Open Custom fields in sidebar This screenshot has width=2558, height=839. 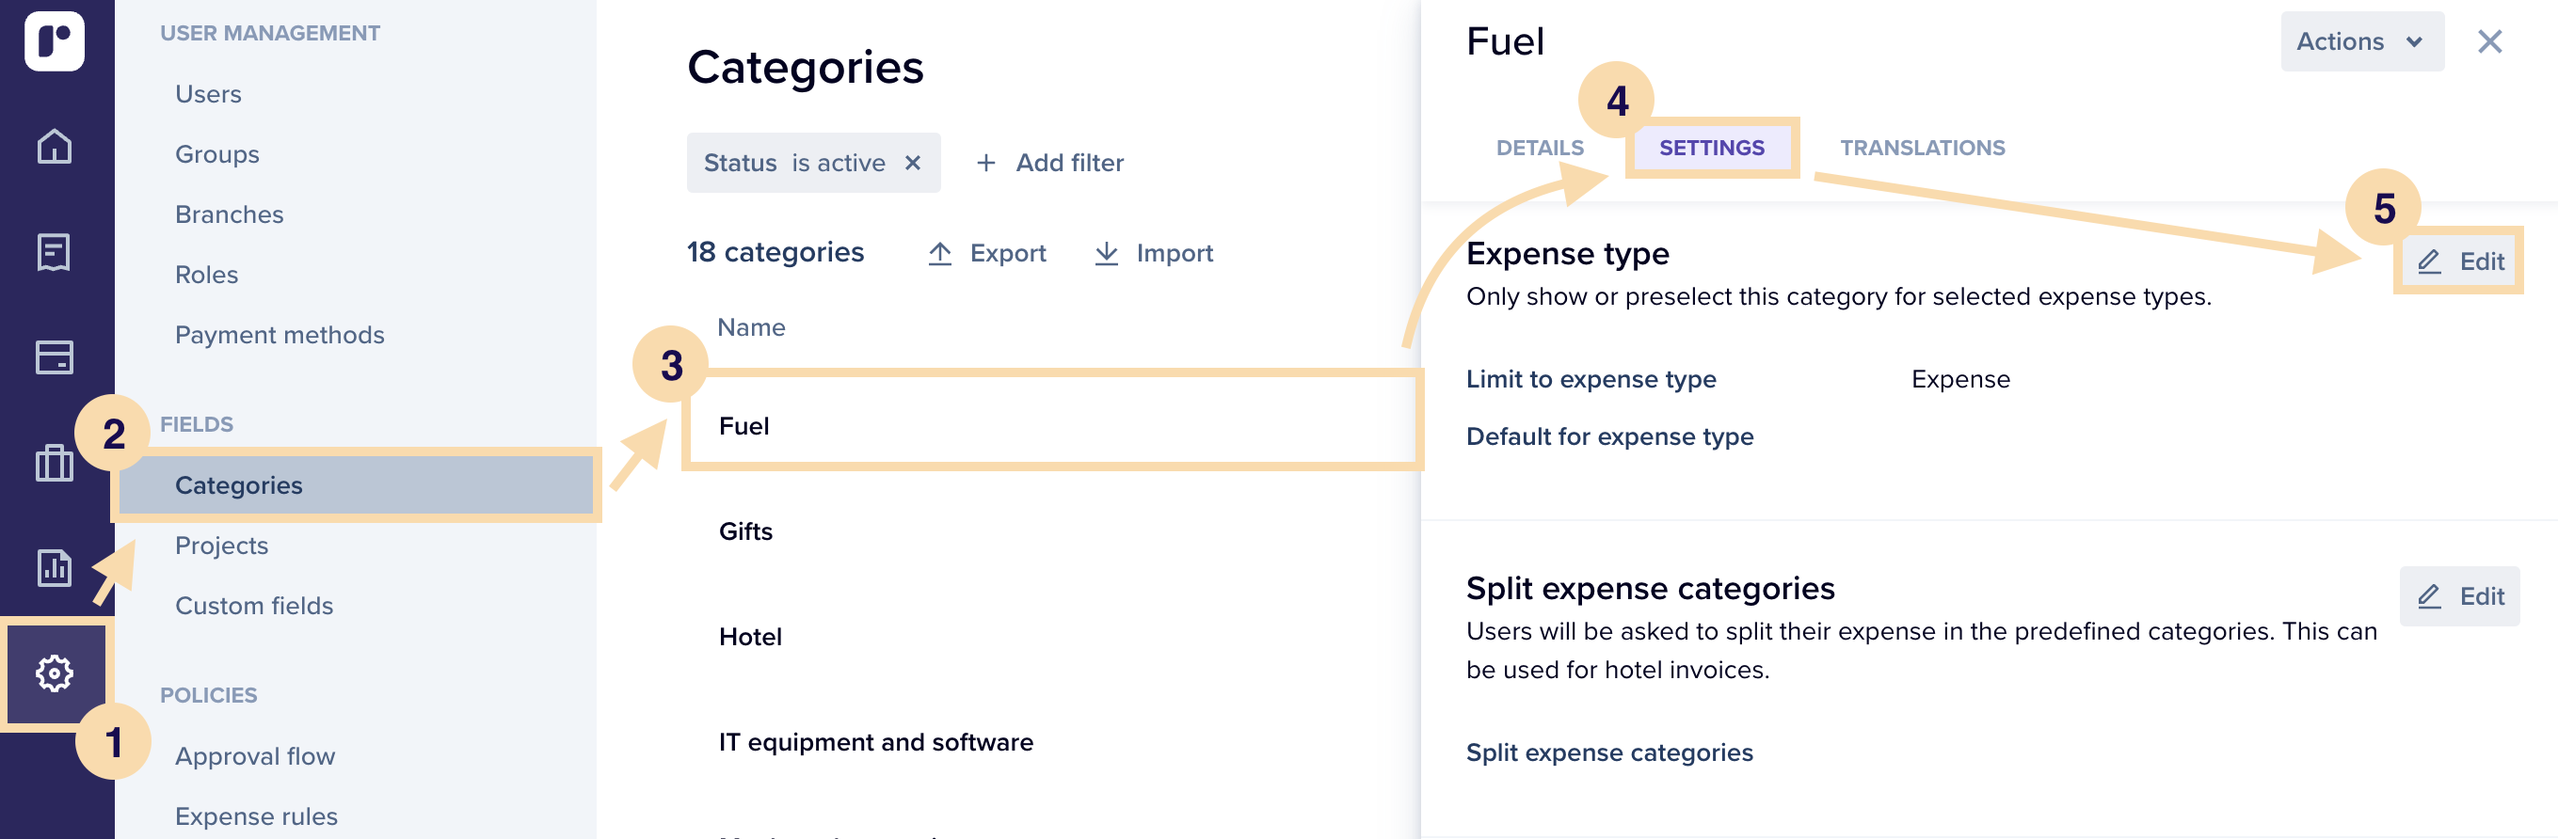(x=254, y=606)
